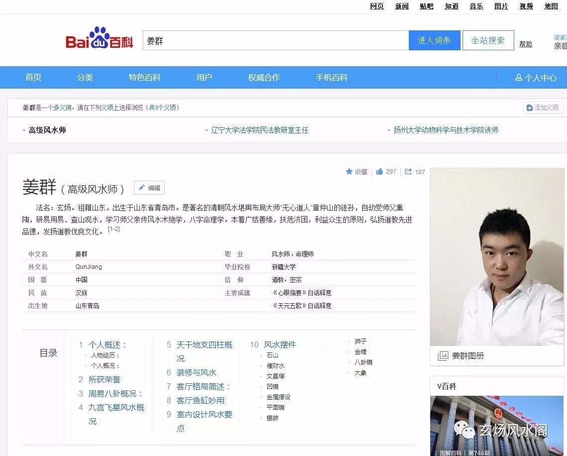Open the 地图 top link
Image resolution: width=567 pixels, height=456 pixels.
coord(551,6)
